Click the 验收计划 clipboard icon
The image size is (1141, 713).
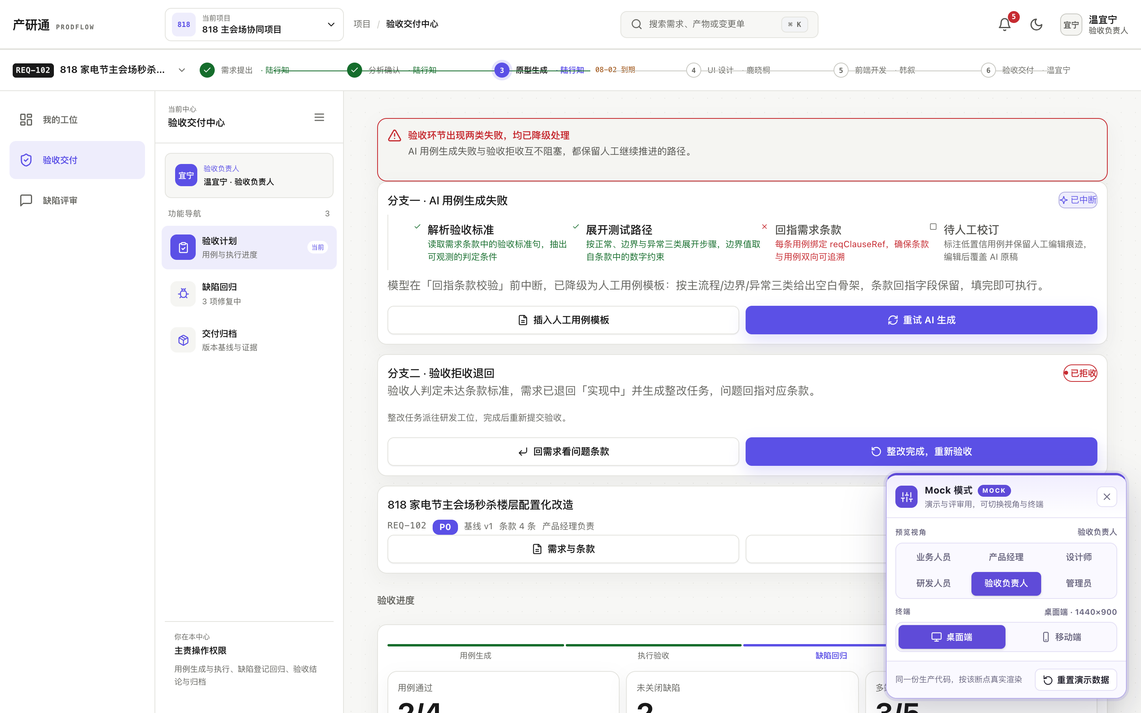pyautogui.click(x=183, y=247)
